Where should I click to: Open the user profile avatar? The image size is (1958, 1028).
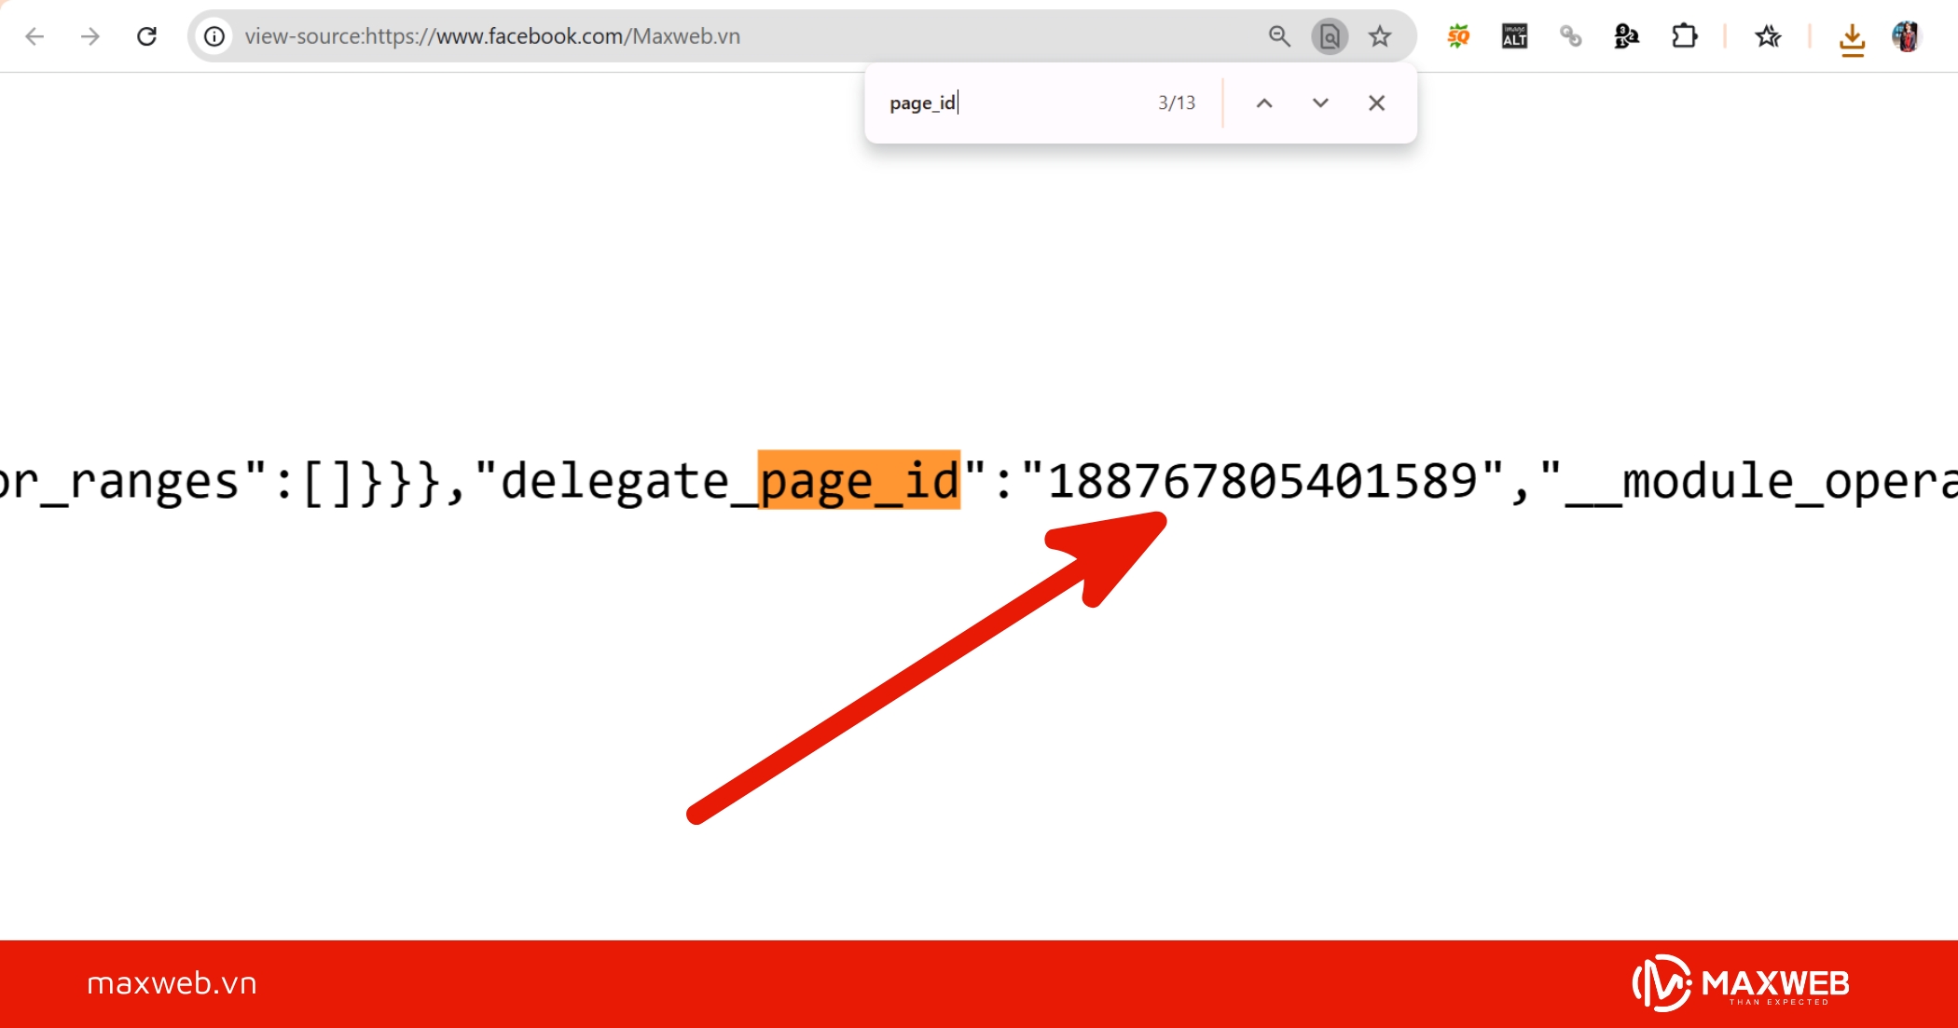tap(1906, 36)
